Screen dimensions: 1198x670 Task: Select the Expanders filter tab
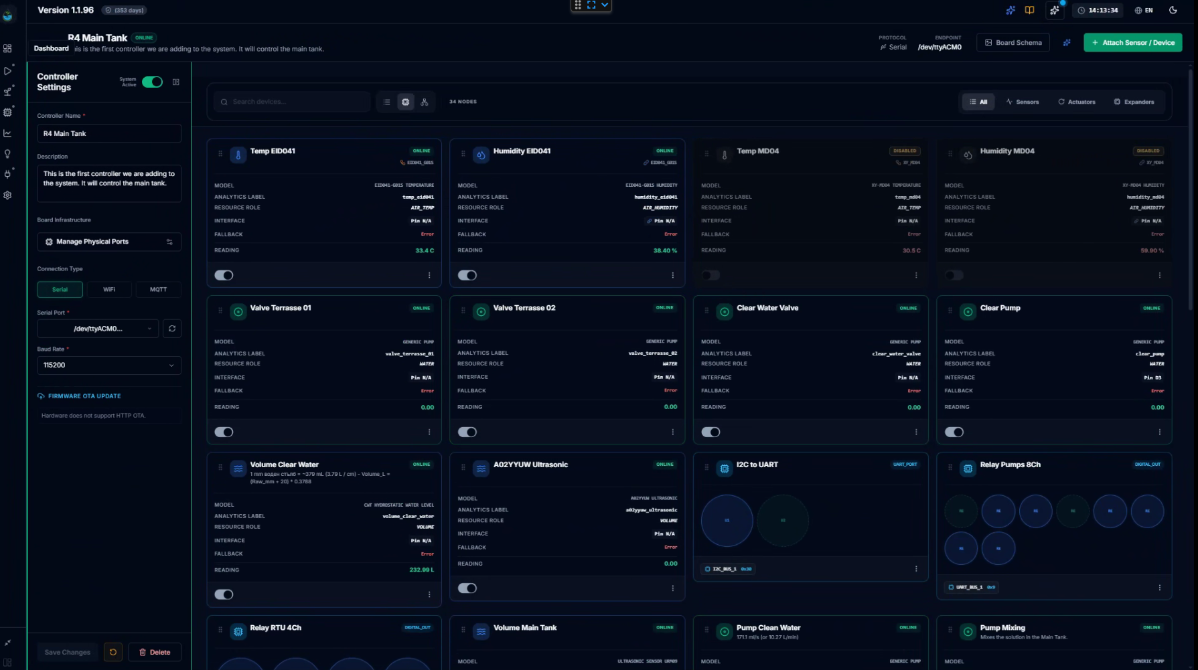[x=1134, y=102]
